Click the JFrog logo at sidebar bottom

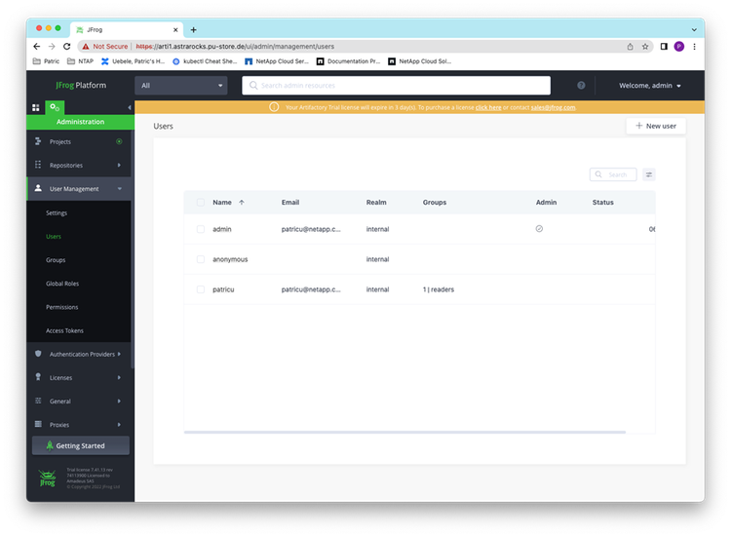(x=47, y=478)
